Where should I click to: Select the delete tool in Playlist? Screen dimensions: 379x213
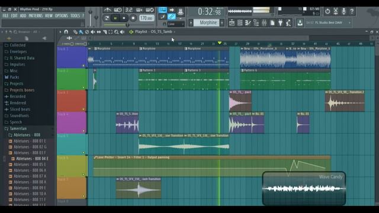(87, 32)
